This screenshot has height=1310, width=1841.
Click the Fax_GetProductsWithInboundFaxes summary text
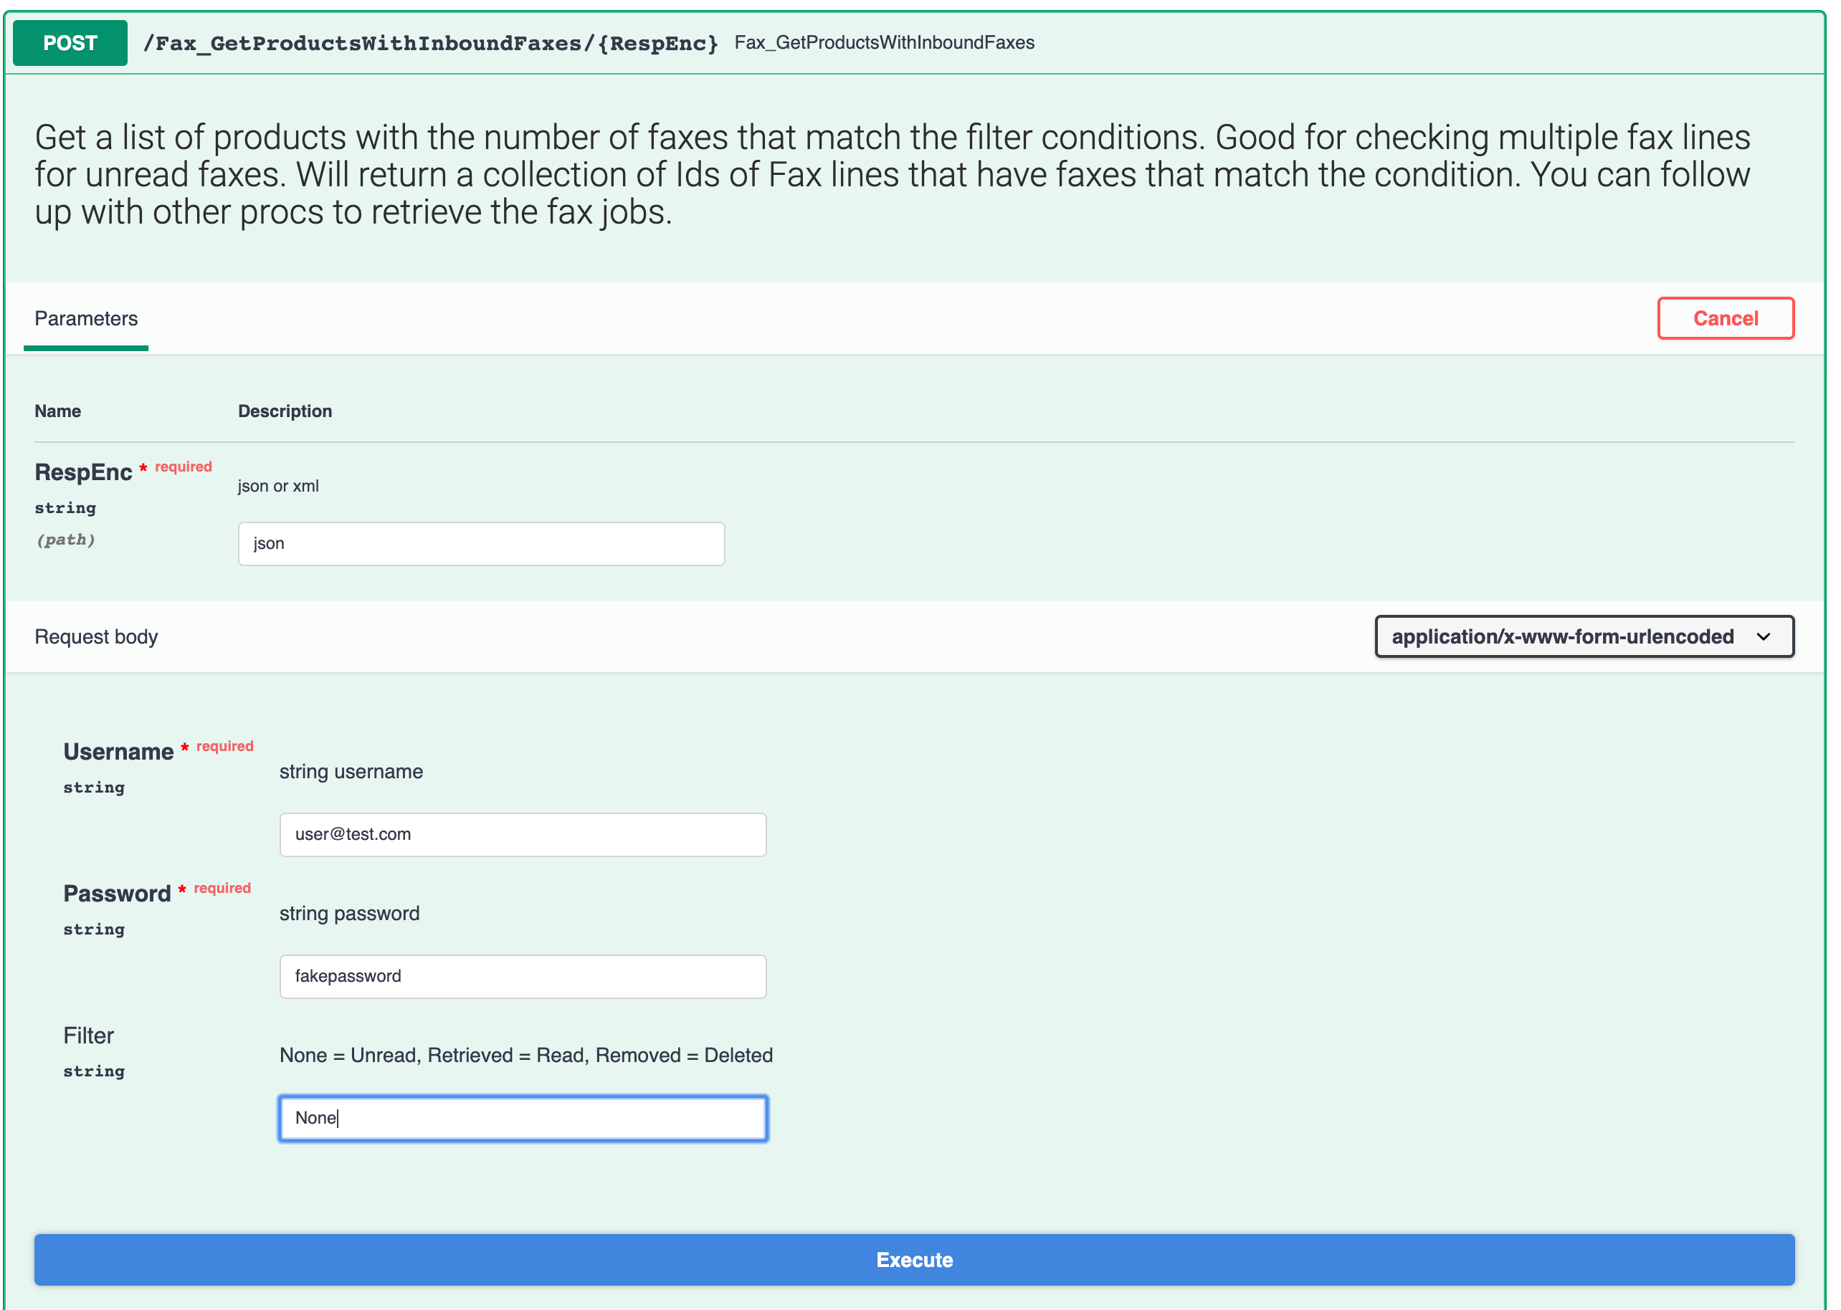click(x=883, y=43)
